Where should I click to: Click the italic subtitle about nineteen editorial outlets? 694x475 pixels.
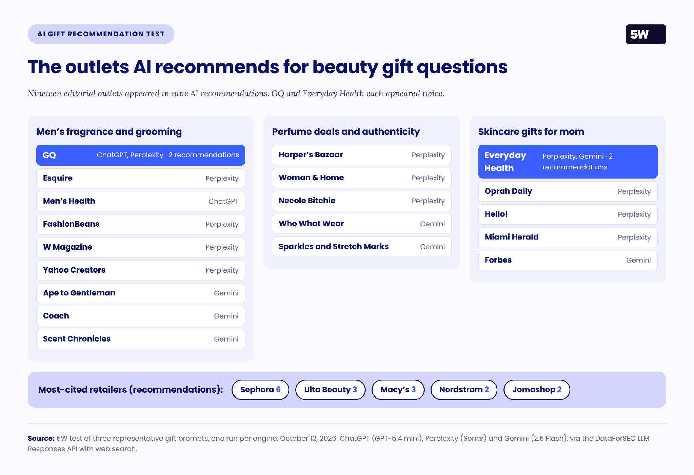point(236,94)
